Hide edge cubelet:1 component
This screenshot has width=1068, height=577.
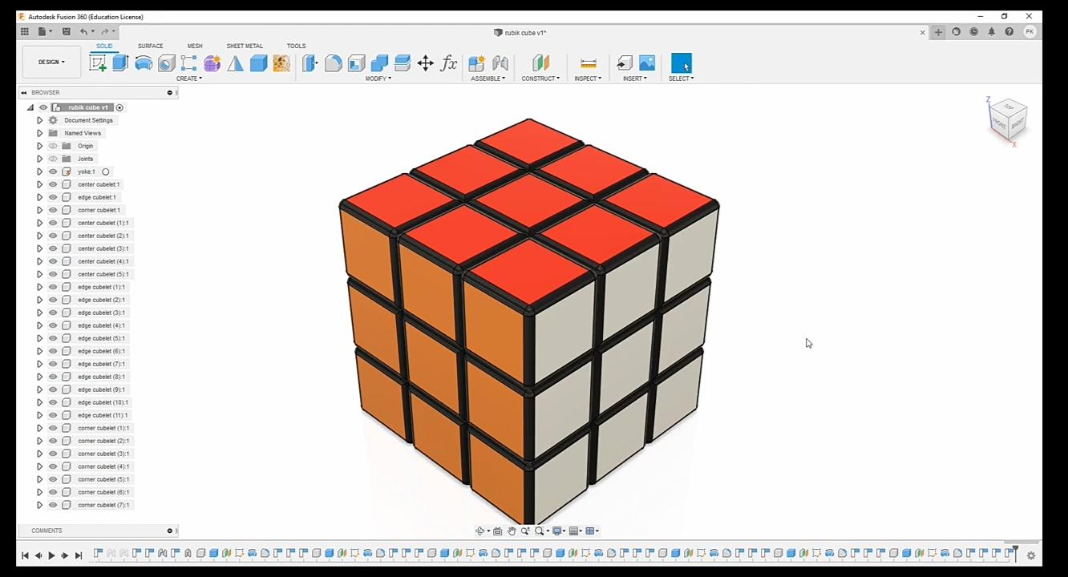tap(53, 197)
